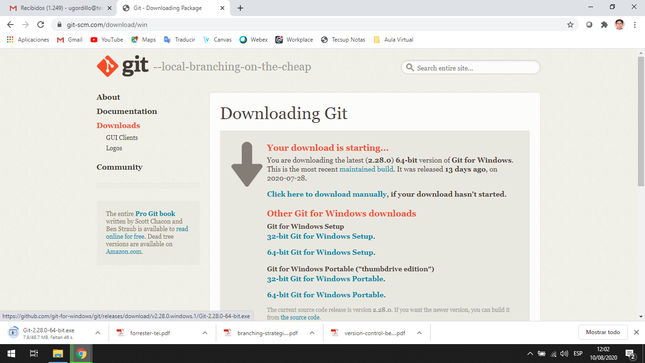Click the browser forward arrow
645x363 pixels.
[x=25, y=25]
